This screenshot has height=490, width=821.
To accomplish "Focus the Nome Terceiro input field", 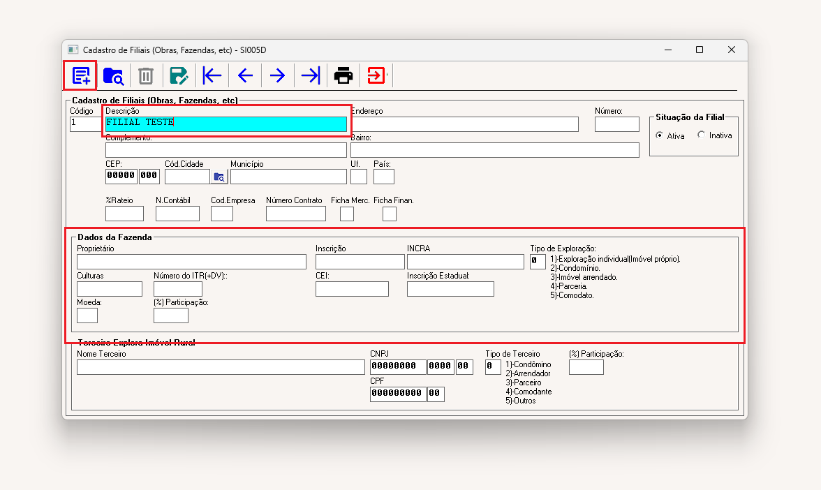I will (x=221, y=367).
